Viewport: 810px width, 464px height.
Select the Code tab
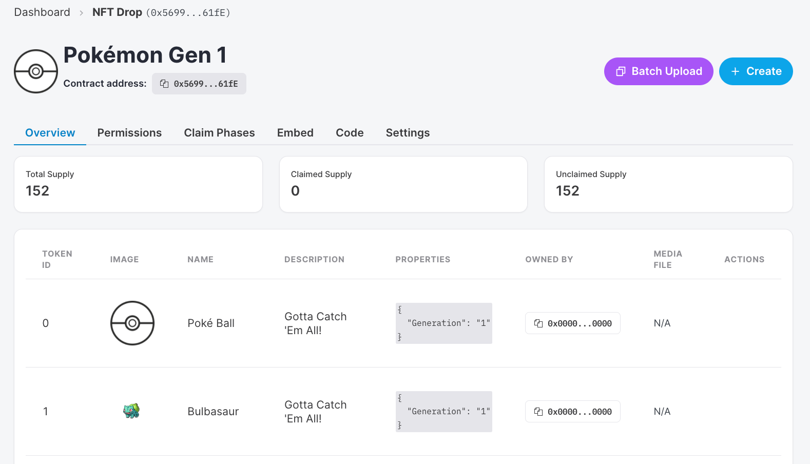tap(350, 133)
